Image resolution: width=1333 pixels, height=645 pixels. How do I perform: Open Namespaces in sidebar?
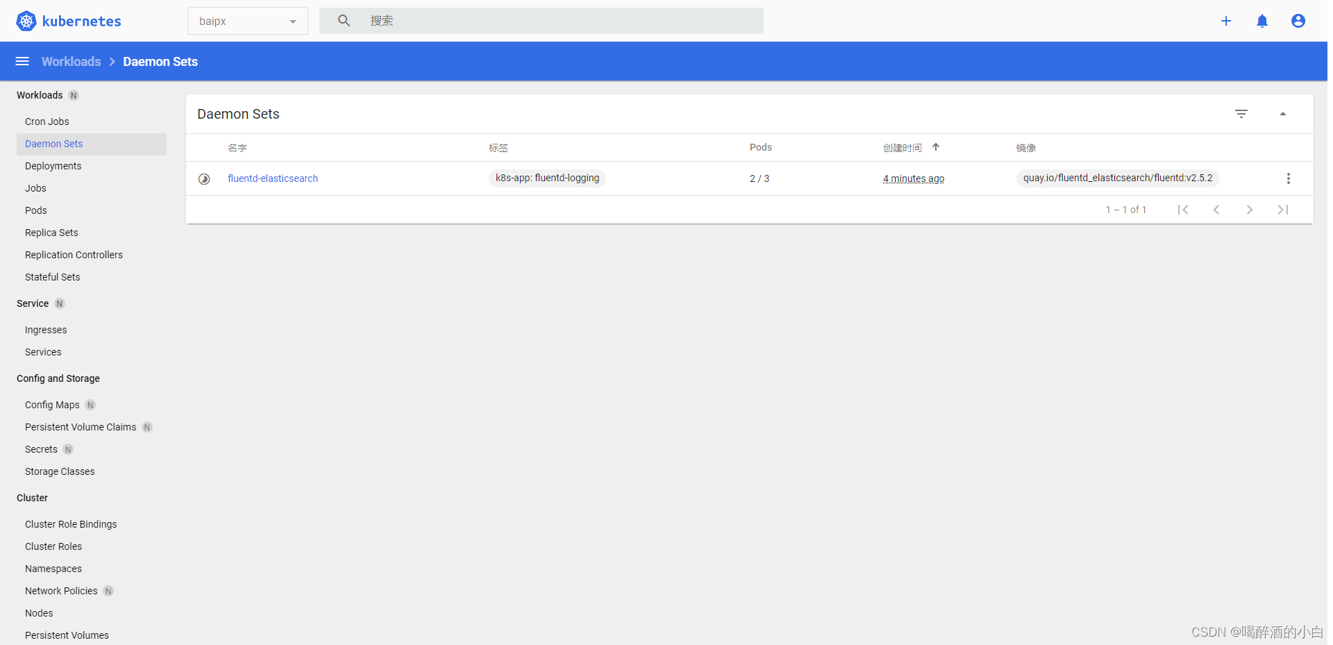coord(53,569)
